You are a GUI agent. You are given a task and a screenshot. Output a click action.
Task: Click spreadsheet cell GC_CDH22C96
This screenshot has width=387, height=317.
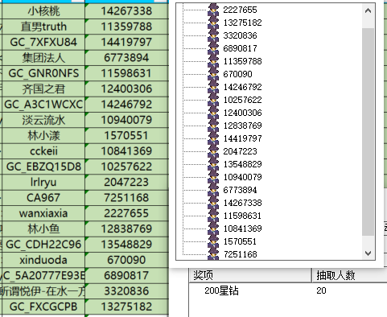pos(43,245)
